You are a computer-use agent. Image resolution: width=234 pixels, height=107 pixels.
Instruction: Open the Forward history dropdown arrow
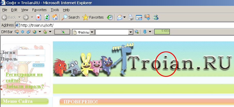[x=32, y=17]
